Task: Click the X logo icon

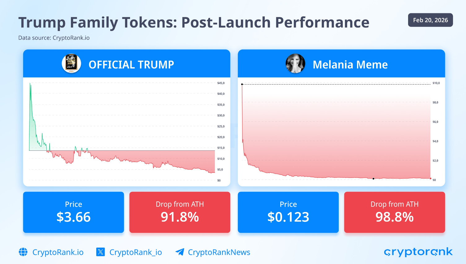Action: pyautogui.click(x=100, y=252)
